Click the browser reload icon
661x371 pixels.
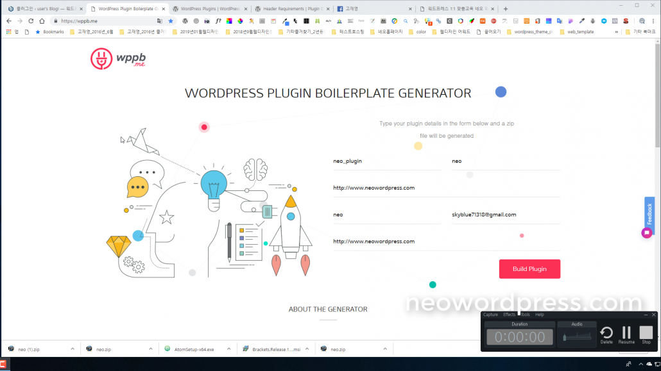click(x=31, y=21)
